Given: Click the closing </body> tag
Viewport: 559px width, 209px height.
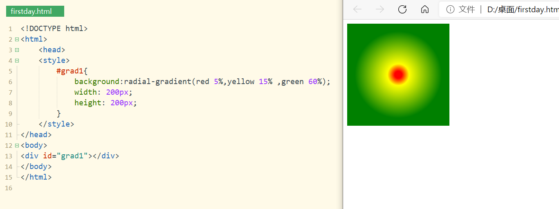Looking at the screenshot, I should coord(36,167).
